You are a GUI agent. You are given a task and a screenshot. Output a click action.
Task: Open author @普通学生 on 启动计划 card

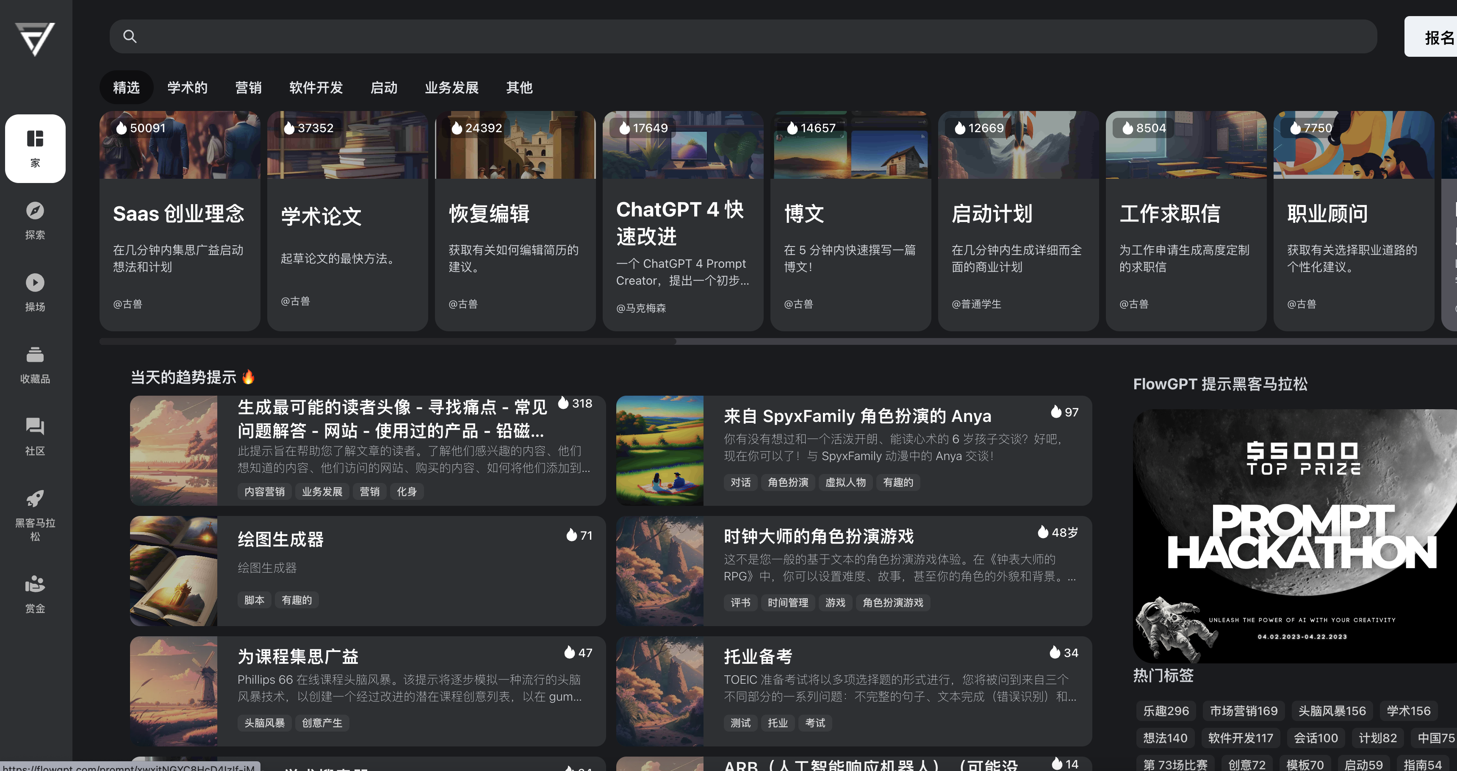coord(976,304)
